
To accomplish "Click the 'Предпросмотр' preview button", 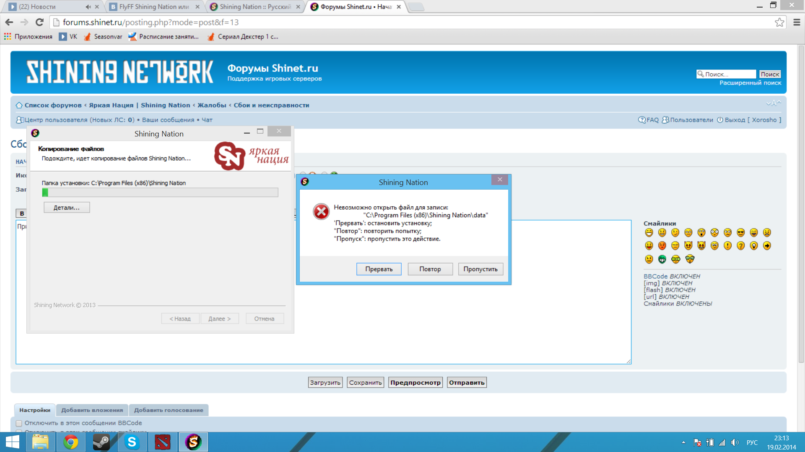I will click(x=415, y=383).
